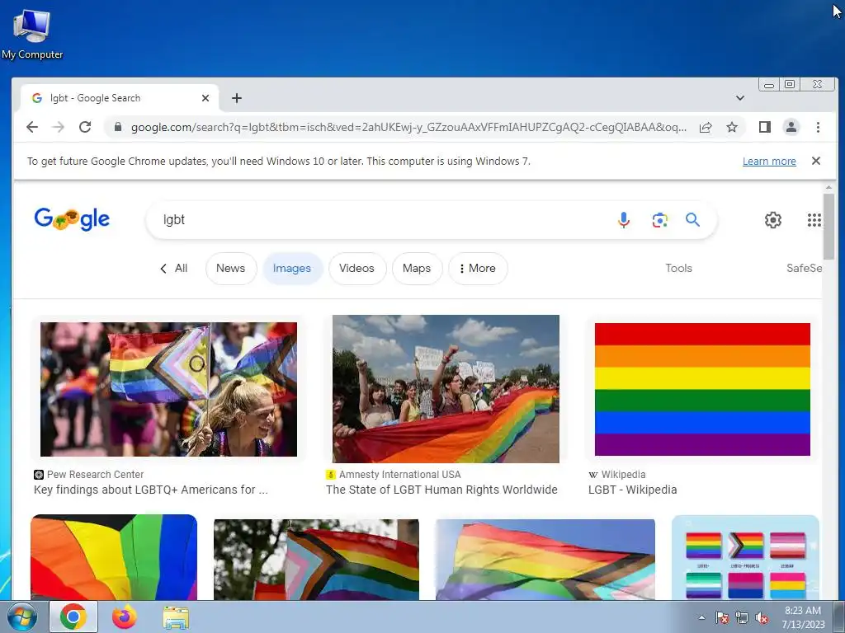
Task: Open Google quick settings gear
Action: 772,219
